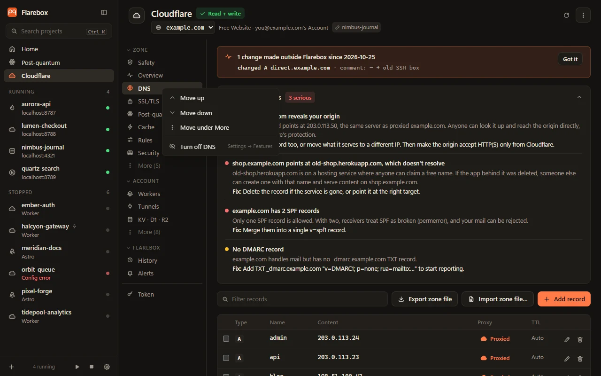Open the Search projects box
Viewport: 601px width, 376px height.
[x=59, y=31]
